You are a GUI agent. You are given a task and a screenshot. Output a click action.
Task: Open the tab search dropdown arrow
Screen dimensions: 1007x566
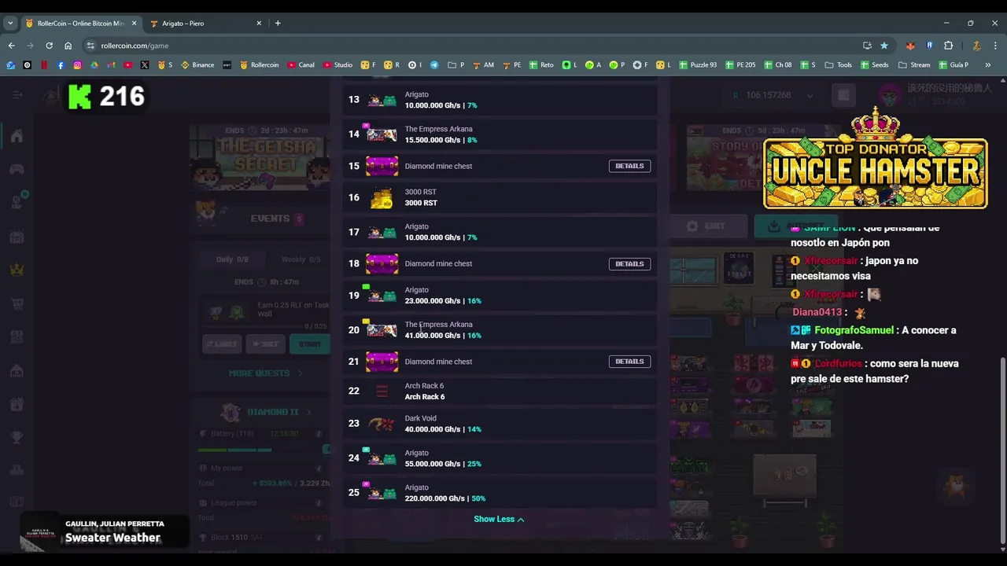click(x=10, y=23)
